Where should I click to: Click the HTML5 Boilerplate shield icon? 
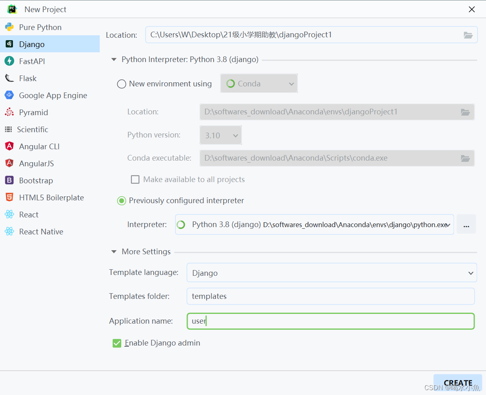(x=9, y=197)
